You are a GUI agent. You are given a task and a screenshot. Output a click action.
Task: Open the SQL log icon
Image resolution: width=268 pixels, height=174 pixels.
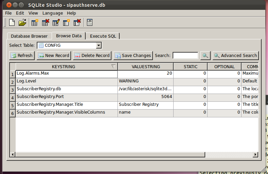coord(90,23)
